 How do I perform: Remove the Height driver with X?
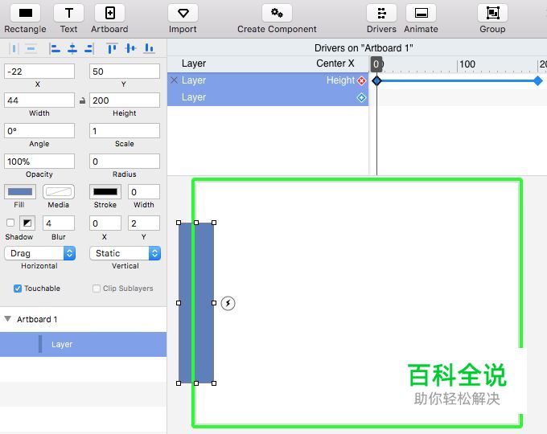174,80
